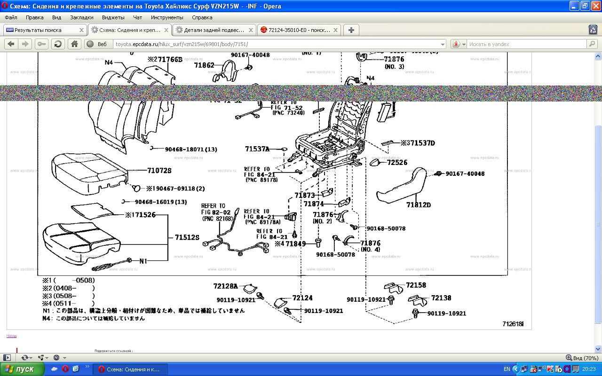Add a new tab with plus button
This screenshot has height=376, width=602.
tap(351, 30)
